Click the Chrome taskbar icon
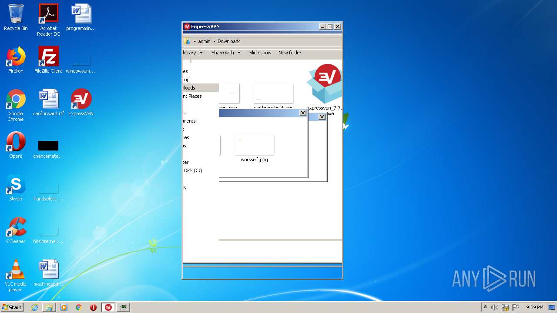This screenshot has height=313, width=557. [79, 307]
